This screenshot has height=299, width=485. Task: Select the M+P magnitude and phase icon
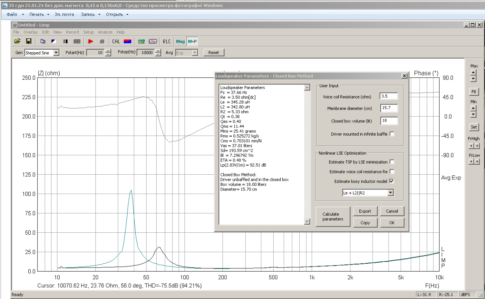[192, 41]
